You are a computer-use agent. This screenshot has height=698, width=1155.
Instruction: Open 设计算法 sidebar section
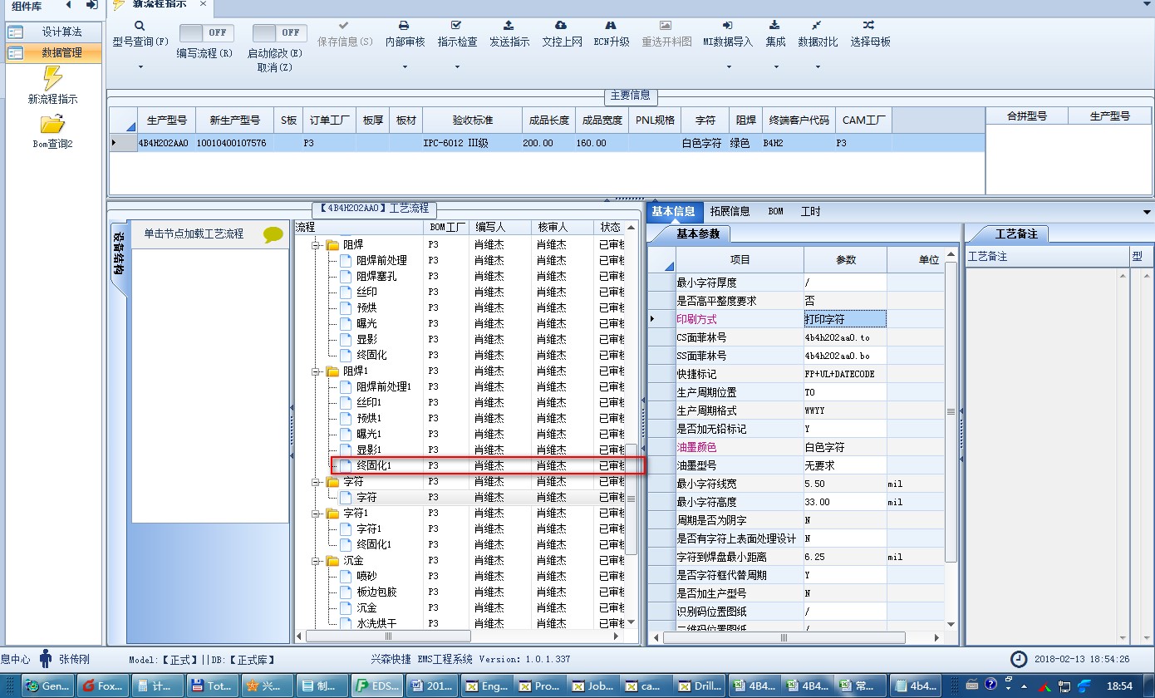coord(52,32)
